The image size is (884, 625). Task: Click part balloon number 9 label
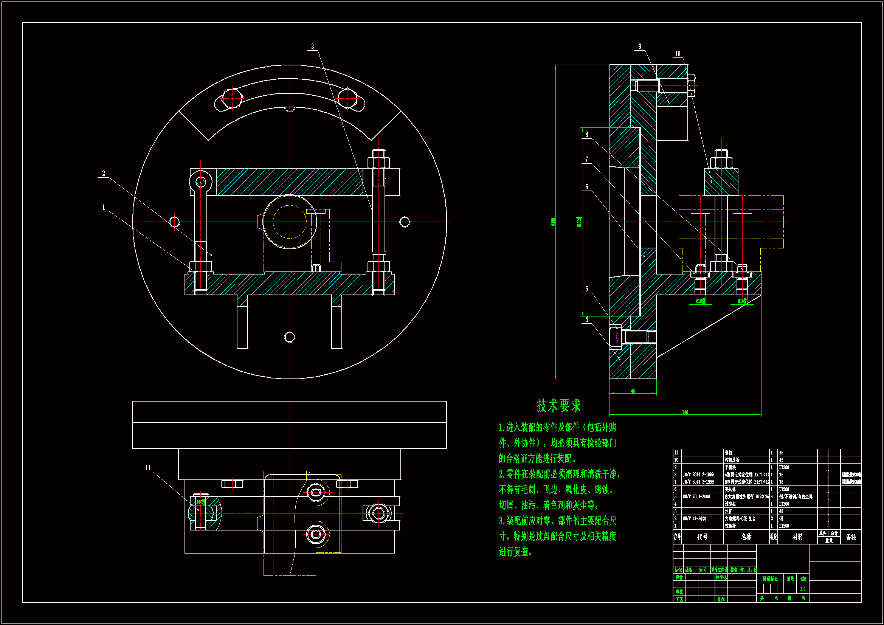pyautogui.click(x=640, y=47)
